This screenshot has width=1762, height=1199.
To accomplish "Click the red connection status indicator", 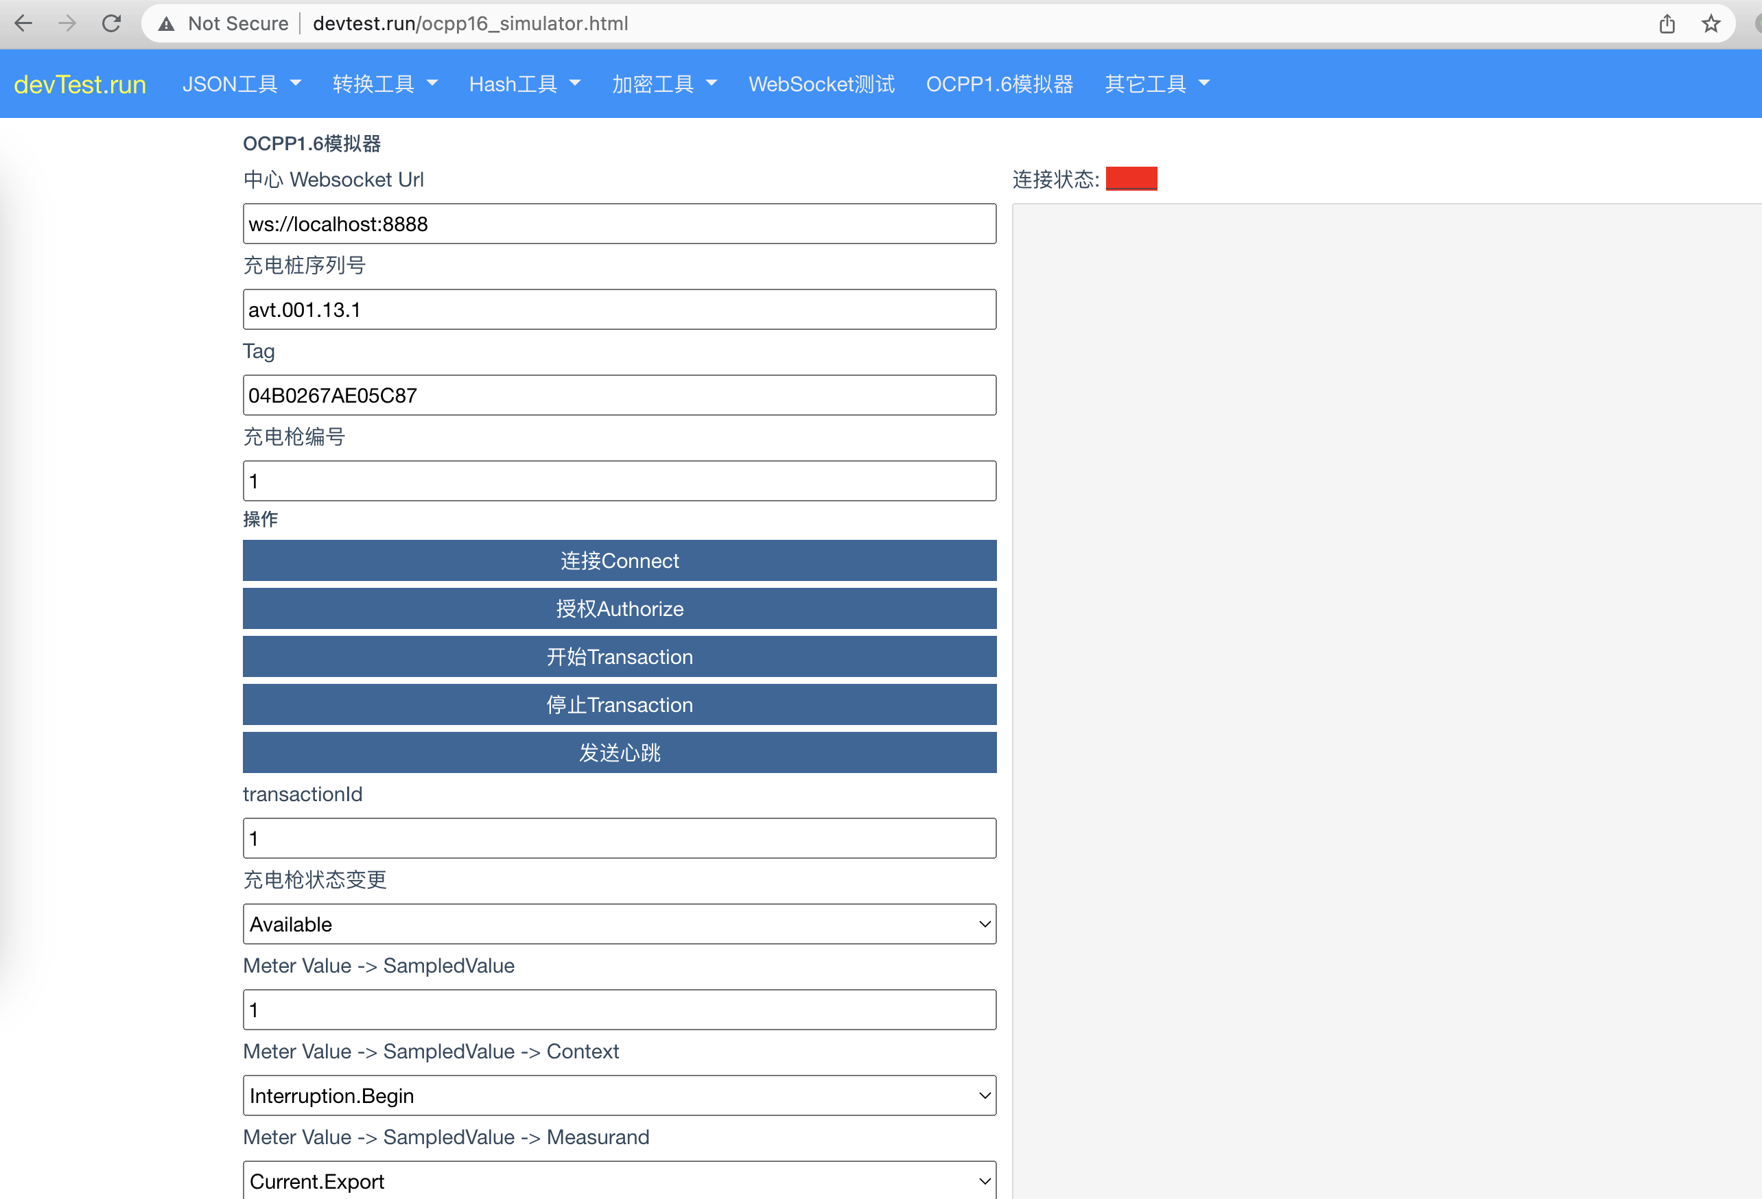I will click(1131, 179).
